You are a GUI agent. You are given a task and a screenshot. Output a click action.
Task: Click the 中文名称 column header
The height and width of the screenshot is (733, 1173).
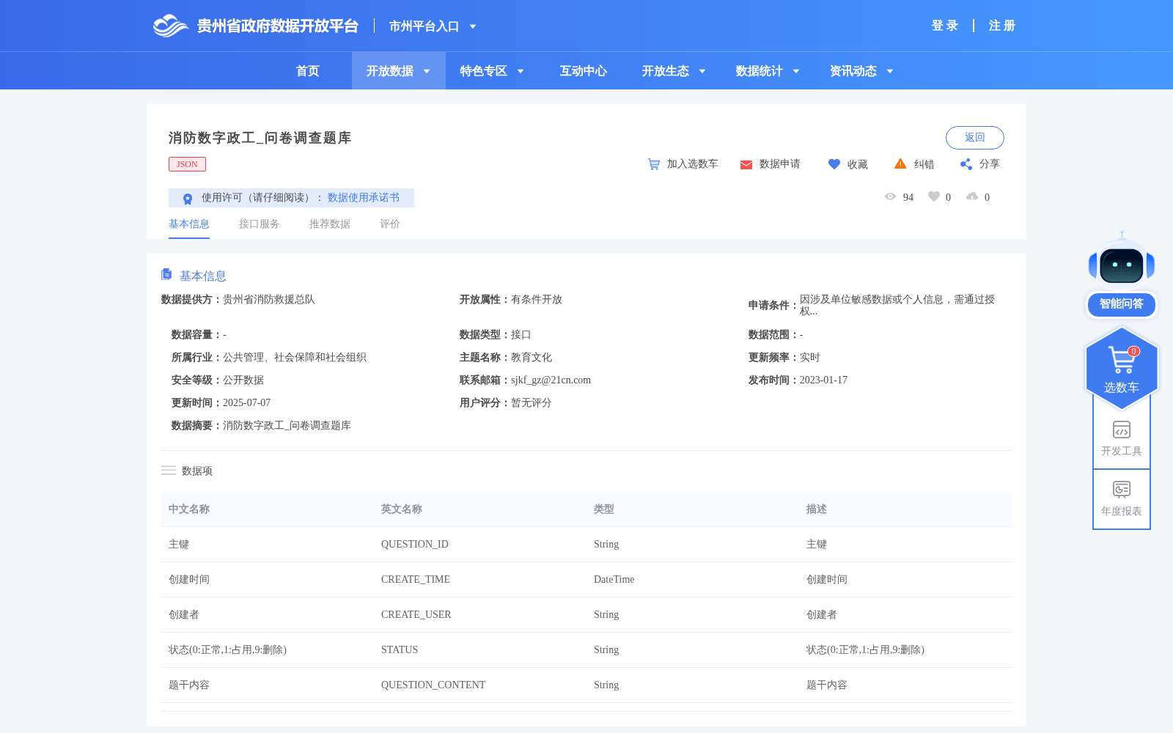pyautogui.click(x=189, y=509)
